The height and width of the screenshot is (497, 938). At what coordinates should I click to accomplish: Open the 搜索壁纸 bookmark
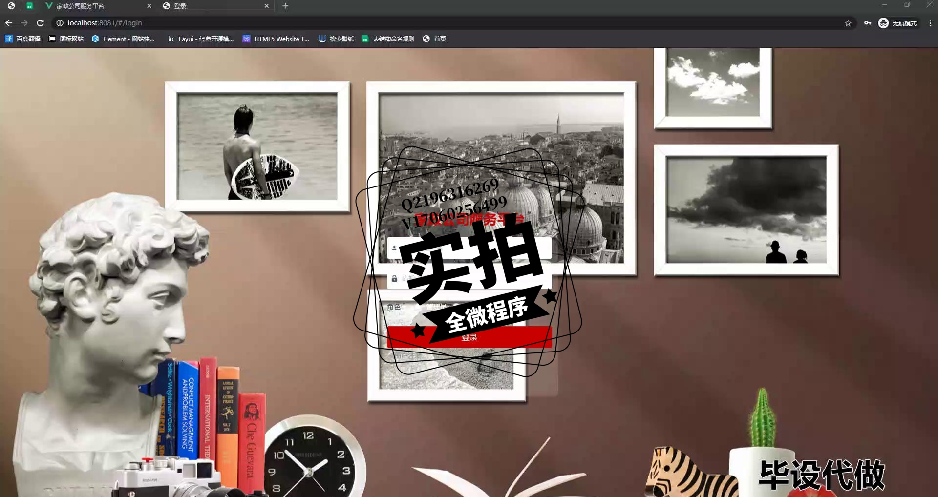(x=336, y=39)
